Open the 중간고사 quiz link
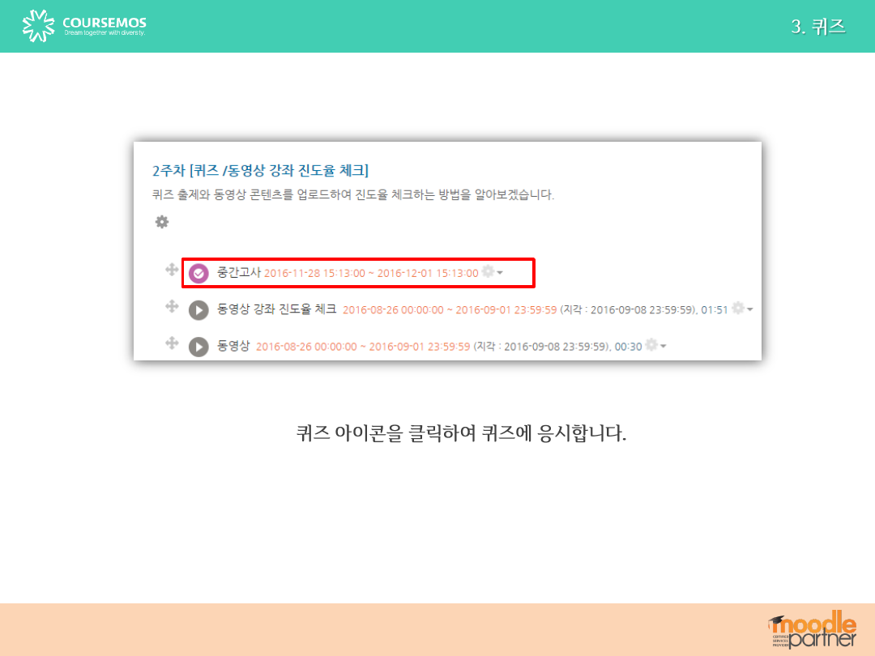The width and height of the screenshot is (875, 656). (x=238, y=273)
